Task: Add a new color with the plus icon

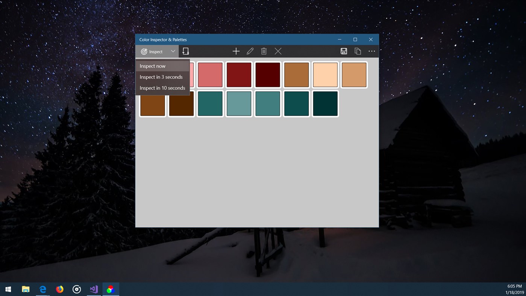Action: pos(236,51)
